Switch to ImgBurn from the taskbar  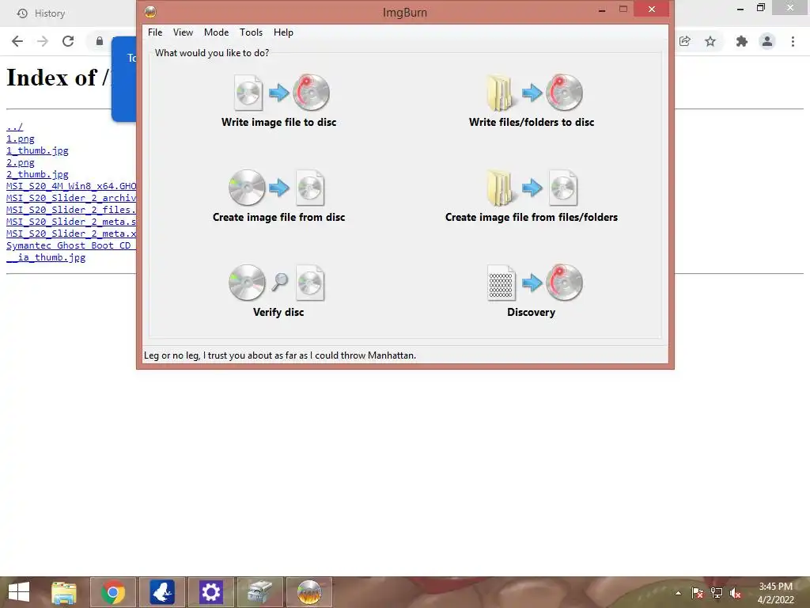(309, 592)
